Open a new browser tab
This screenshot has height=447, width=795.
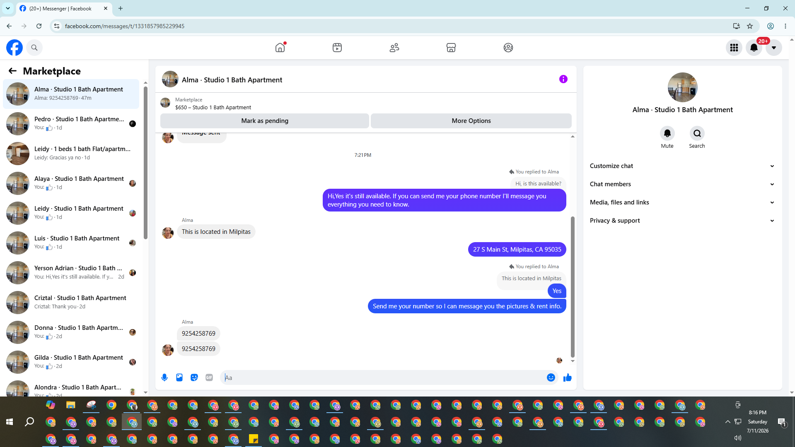(121, 8)
